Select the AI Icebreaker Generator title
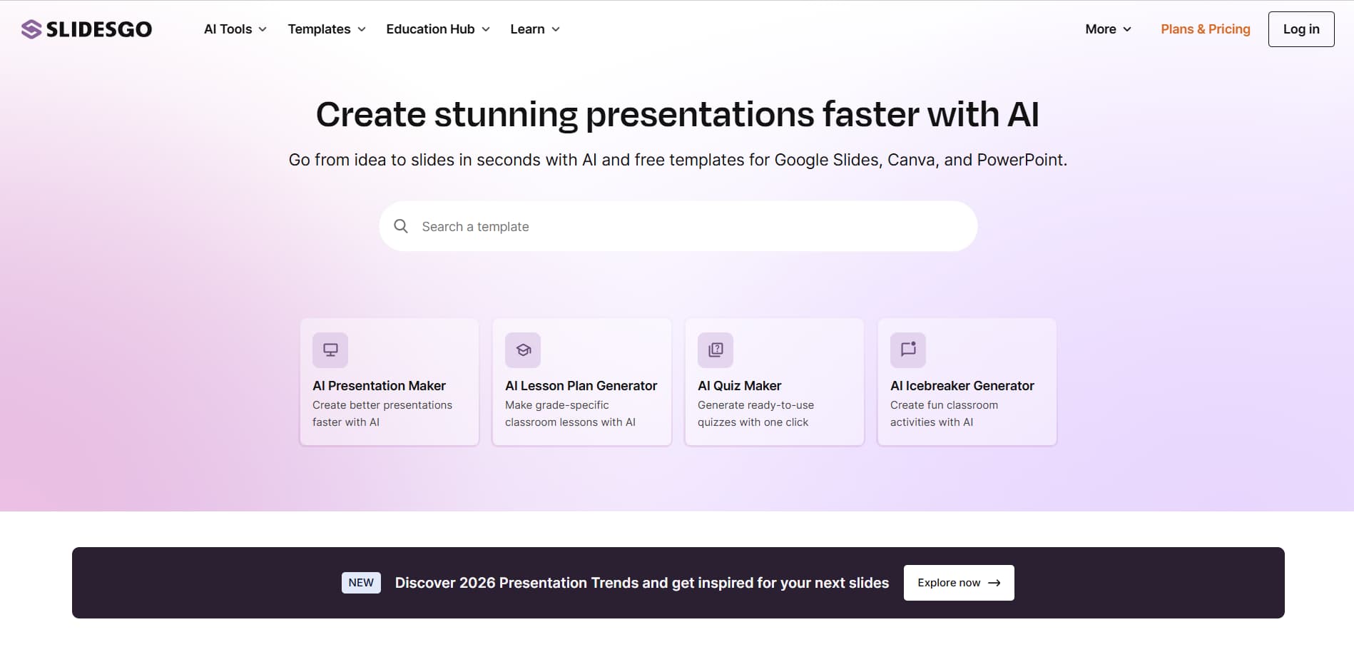1354x657 pixels. (962, 386)
